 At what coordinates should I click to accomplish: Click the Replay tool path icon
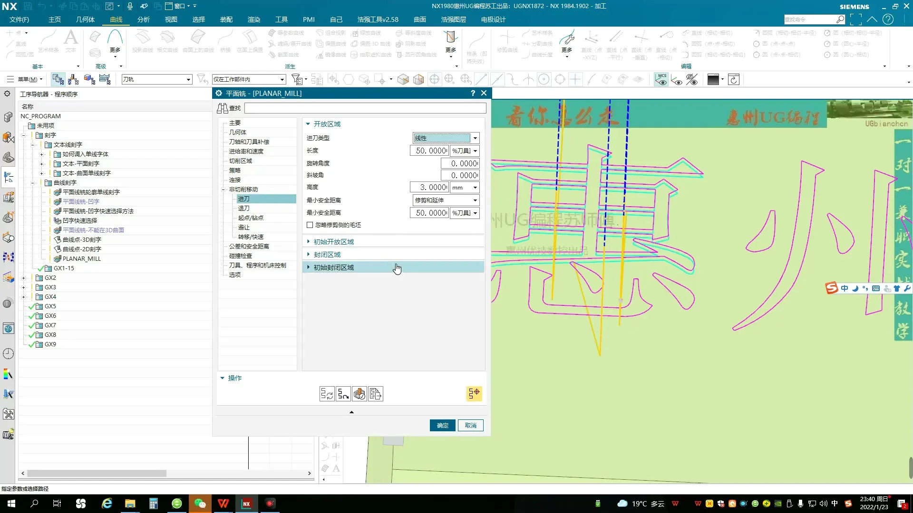343,394
